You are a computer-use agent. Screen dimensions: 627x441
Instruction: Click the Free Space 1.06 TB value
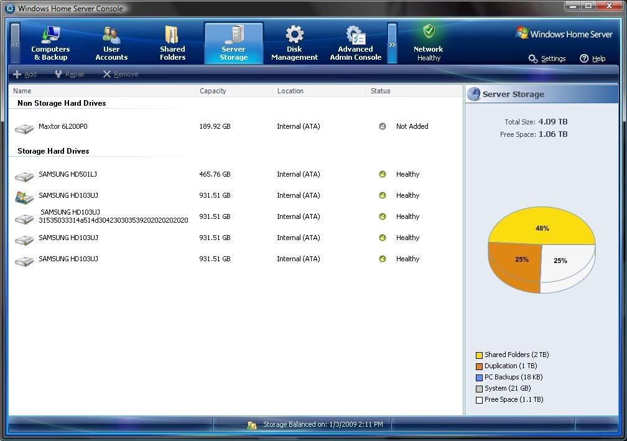click(552, 134)
